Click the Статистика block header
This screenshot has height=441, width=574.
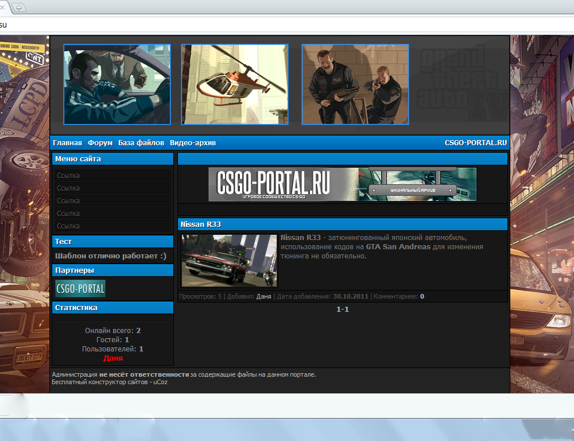point(113,308)
